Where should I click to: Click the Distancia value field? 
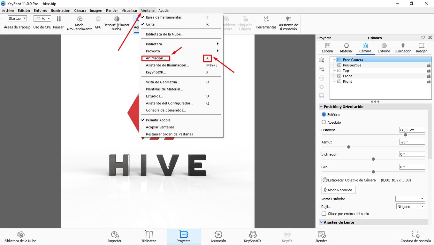(x=412, y=130)
